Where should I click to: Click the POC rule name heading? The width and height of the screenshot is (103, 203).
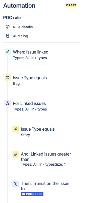[12, 17]
